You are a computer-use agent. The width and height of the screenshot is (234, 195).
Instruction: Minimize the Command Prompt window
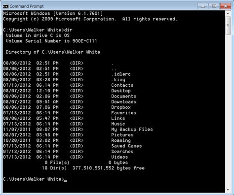pyautogui.click(x=203, y=6)
